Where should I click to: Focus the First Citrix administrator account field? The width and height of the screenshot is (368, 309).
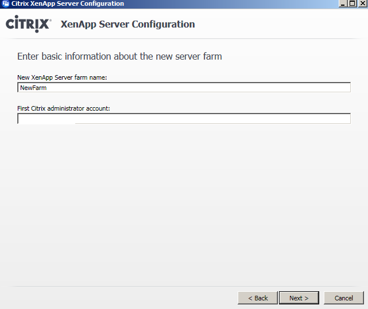click(x=184, y=119)
